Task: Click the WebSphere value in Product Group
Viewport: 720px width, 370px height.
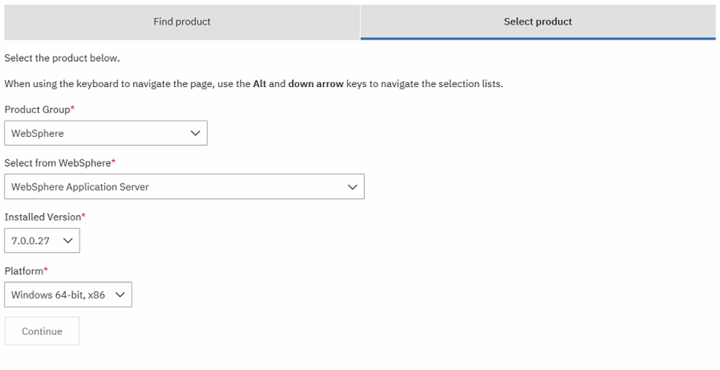Action: [38, 133]
